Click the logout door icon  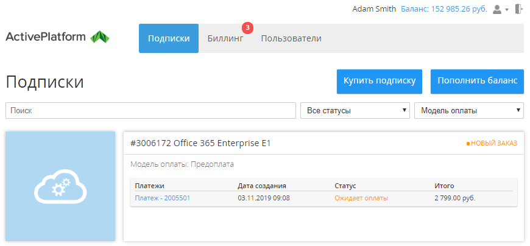tap(519, 9)
